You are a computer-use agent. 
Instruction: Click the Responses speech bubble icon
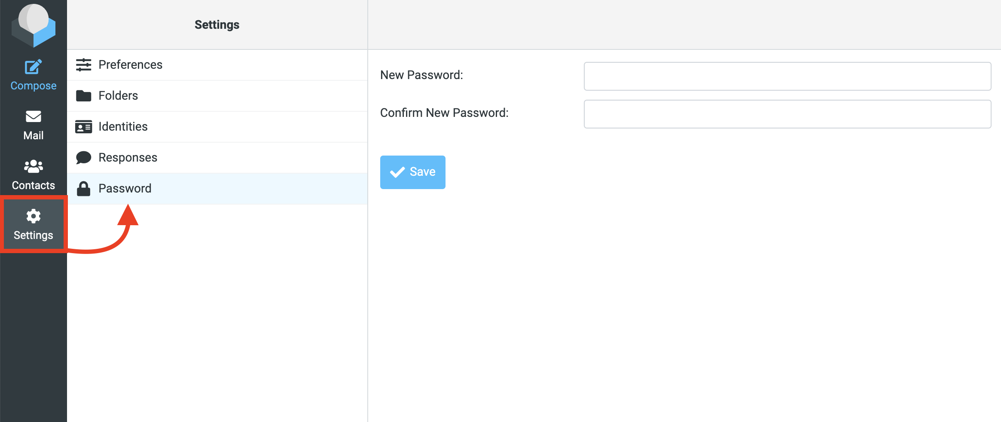[83, 158]
